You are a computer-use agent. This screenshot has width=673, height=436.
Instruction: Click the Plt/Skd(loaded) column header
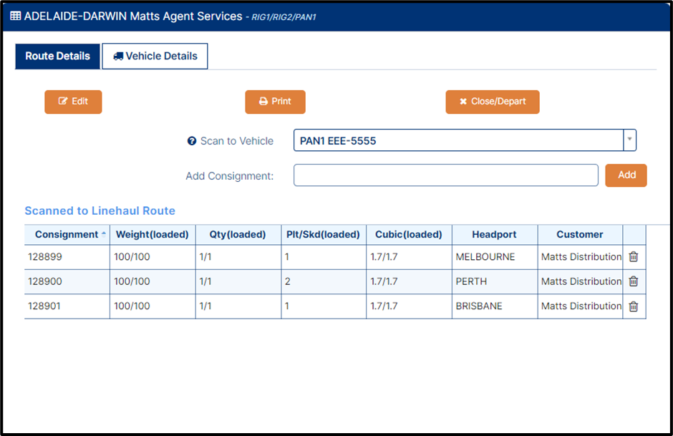pos(323,234)
